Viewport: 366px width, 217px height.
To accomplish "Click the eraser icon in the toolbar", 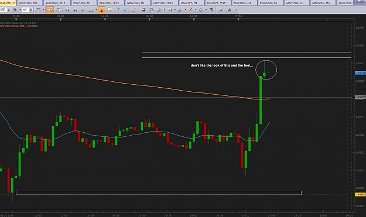I will (x=221, y=10).
